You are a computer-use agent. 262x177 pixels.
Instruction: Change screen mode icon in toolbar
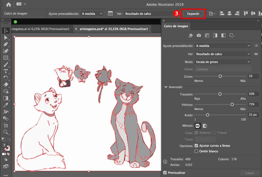(x=6, y=166)
